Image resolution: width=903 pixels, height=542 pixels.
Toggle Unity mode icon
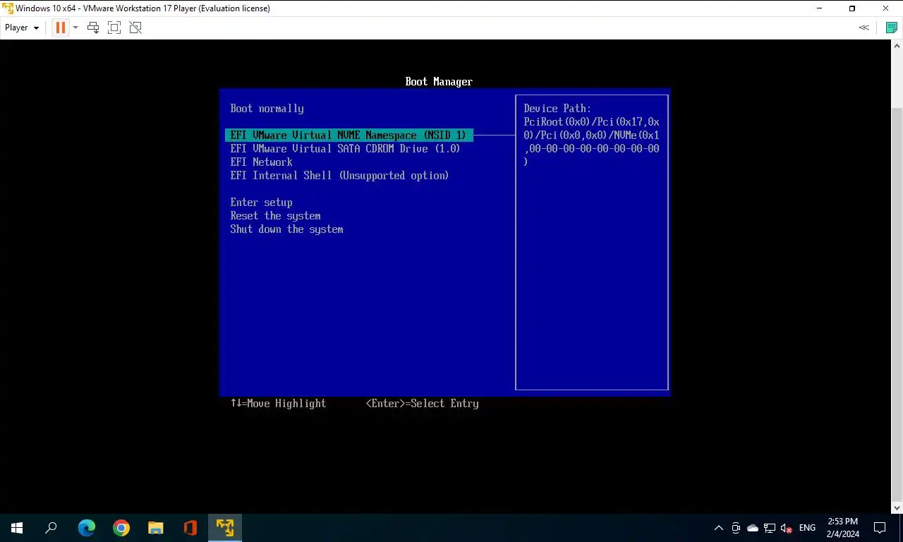click(x=135, y=28)
